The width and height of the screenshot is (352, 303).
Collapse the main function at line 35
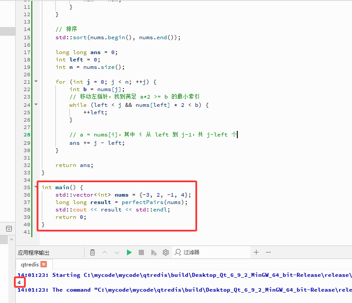(36, 187)
